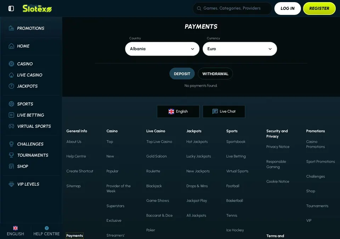Open the Sport Promotions footer link
The width and height of the screenshot is (340, 239).
320,161
